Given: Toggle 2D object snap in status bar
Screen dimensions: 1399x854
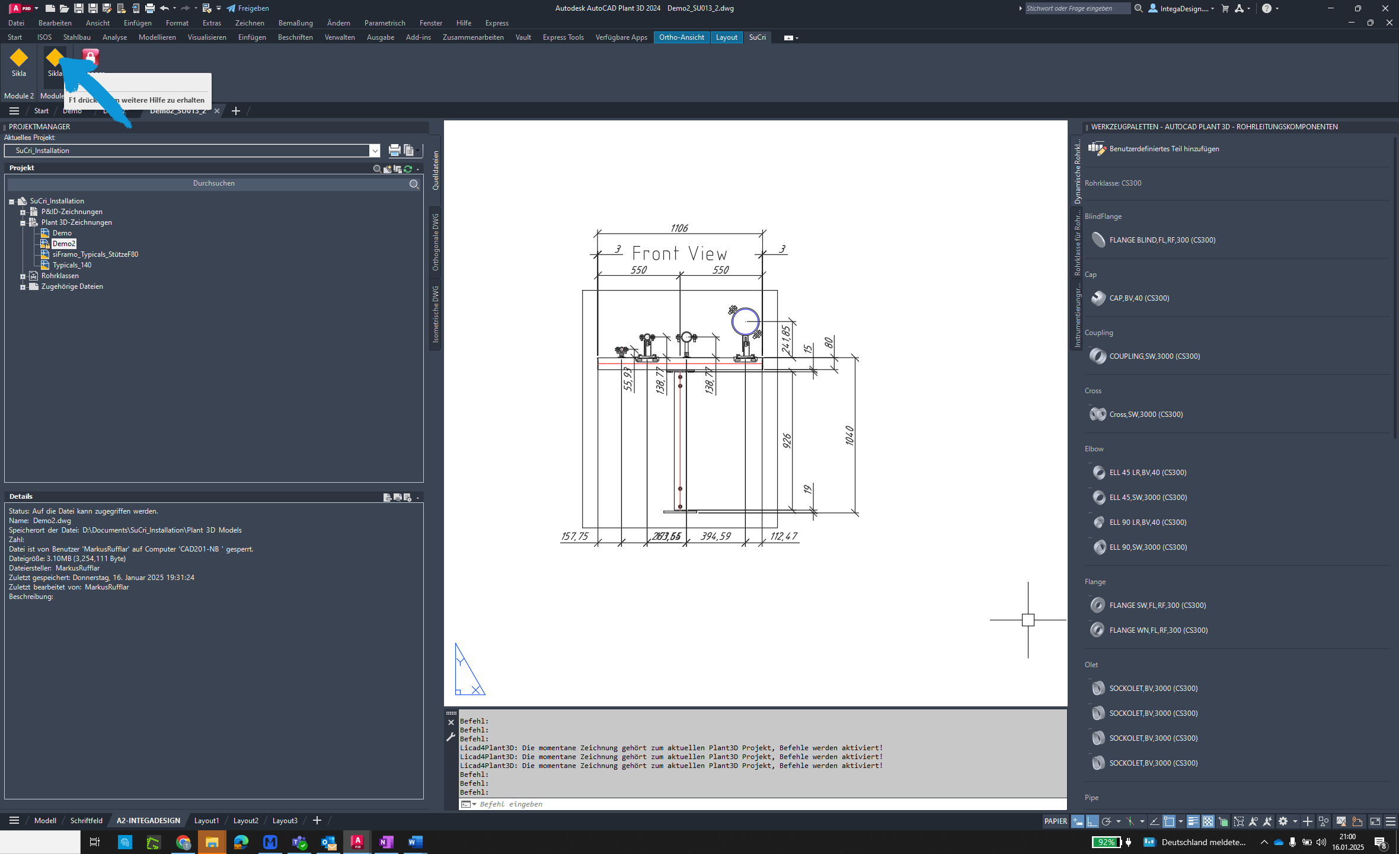Looking at the screenshot, I should click(1169, 821).
